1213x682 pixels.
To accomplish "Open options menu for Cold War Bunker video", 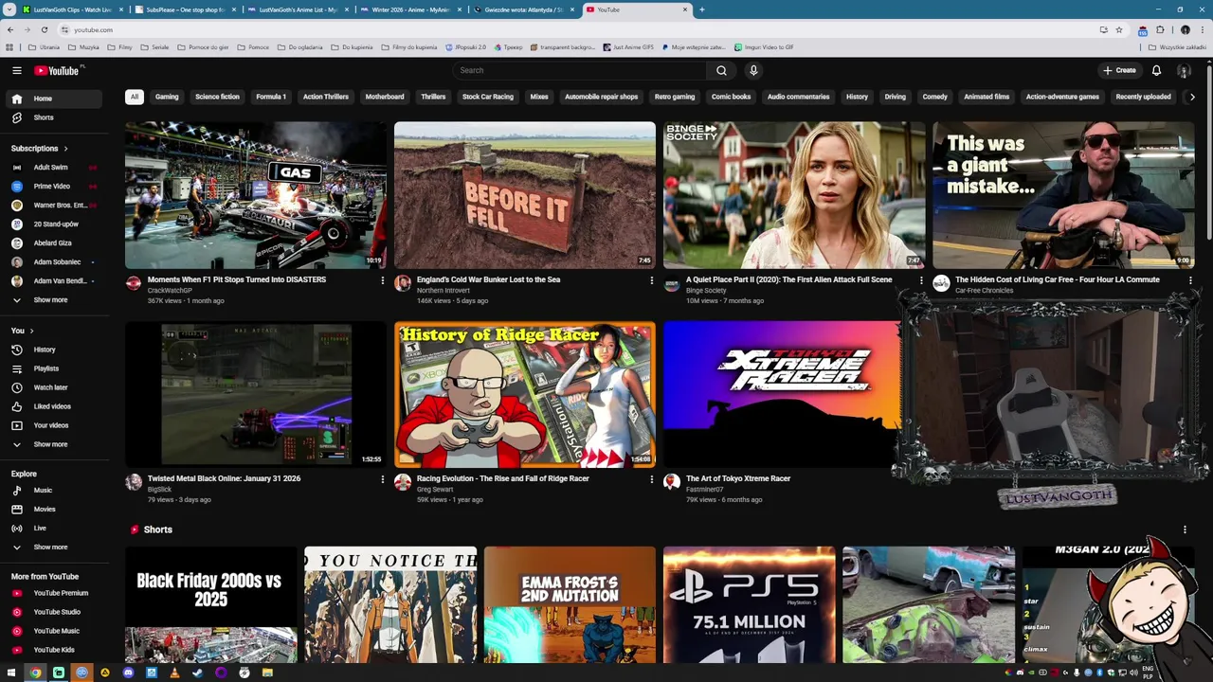I will (x=651, y=280).
